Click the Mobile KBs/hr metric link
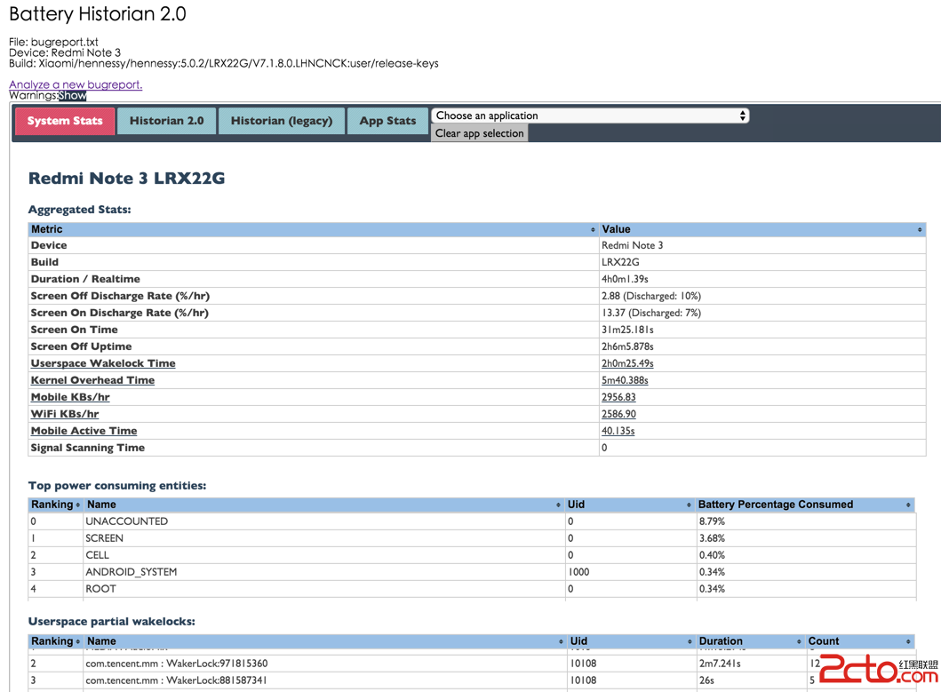The width and height of the screenshot is (941, 692). 70,397
